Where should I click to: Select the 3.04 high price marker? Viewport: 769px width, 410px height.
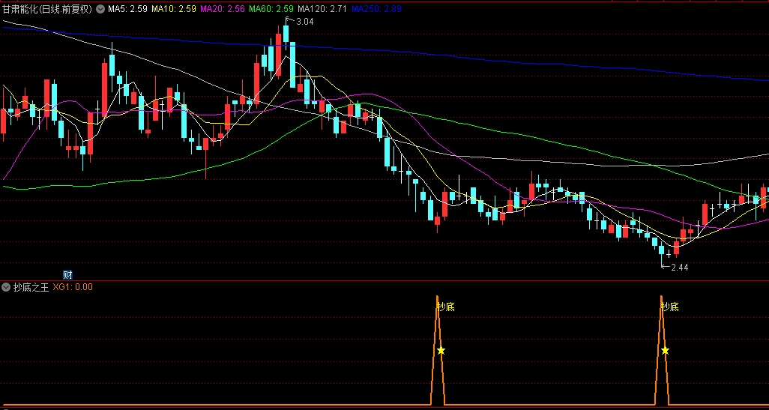(304, 22)
